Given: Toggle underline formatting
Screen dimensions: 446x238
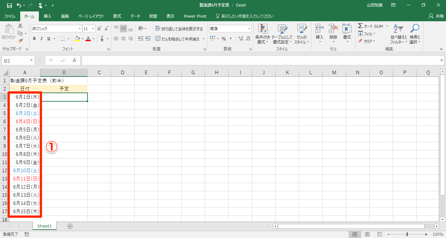Looking at the screenshot, I should pyautogui.click(x=49, y=39).
